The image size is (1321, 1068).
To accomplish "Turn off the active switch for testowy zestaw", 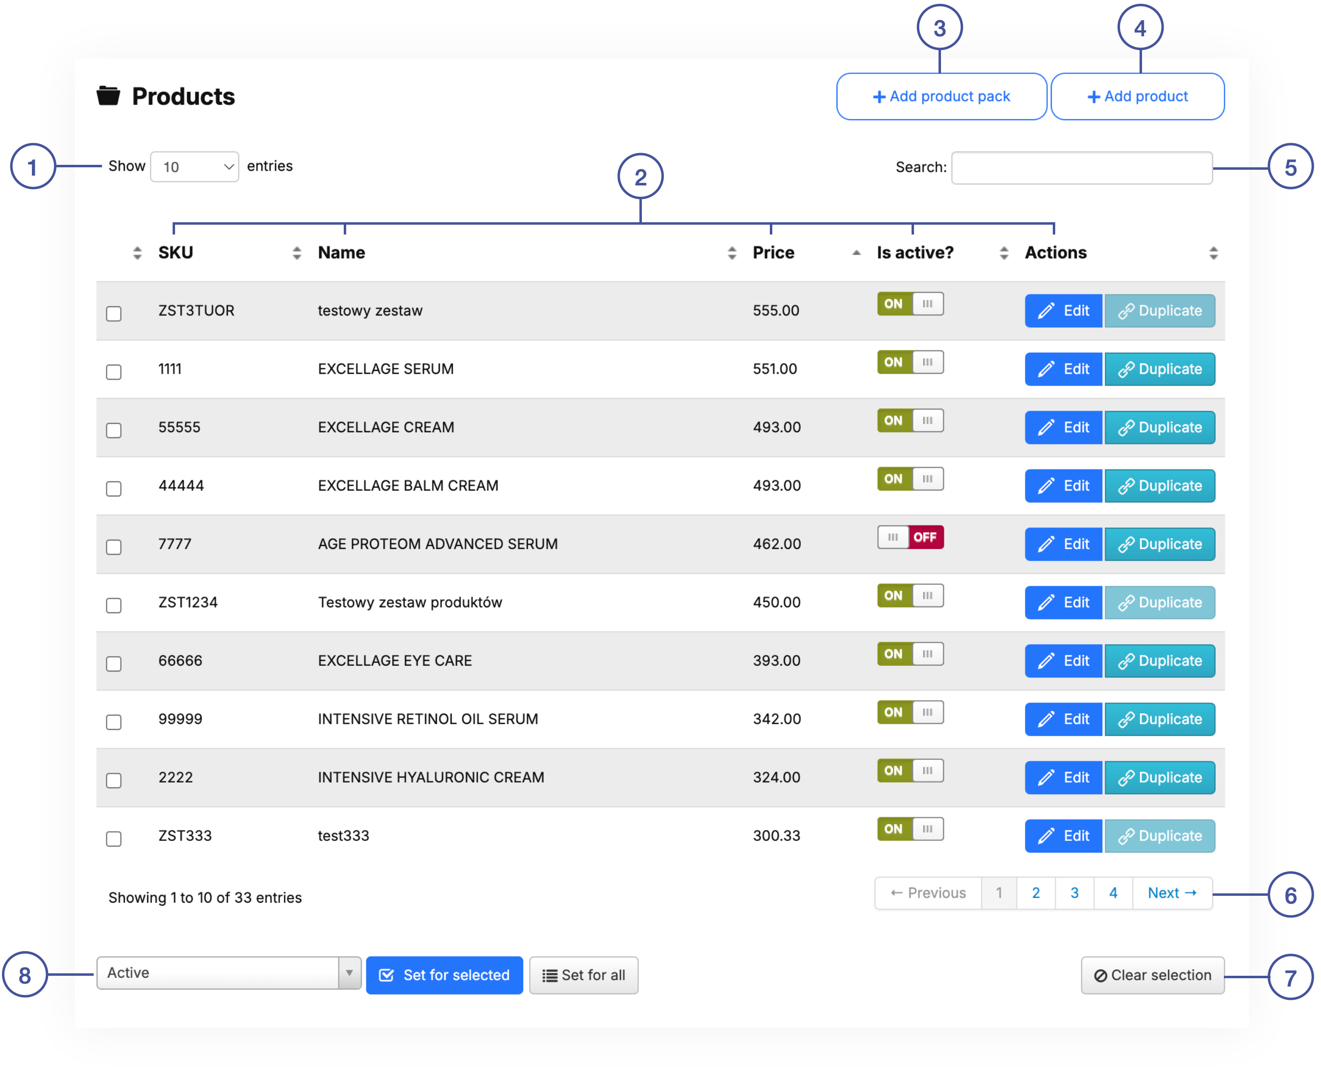I will (910, 304).
